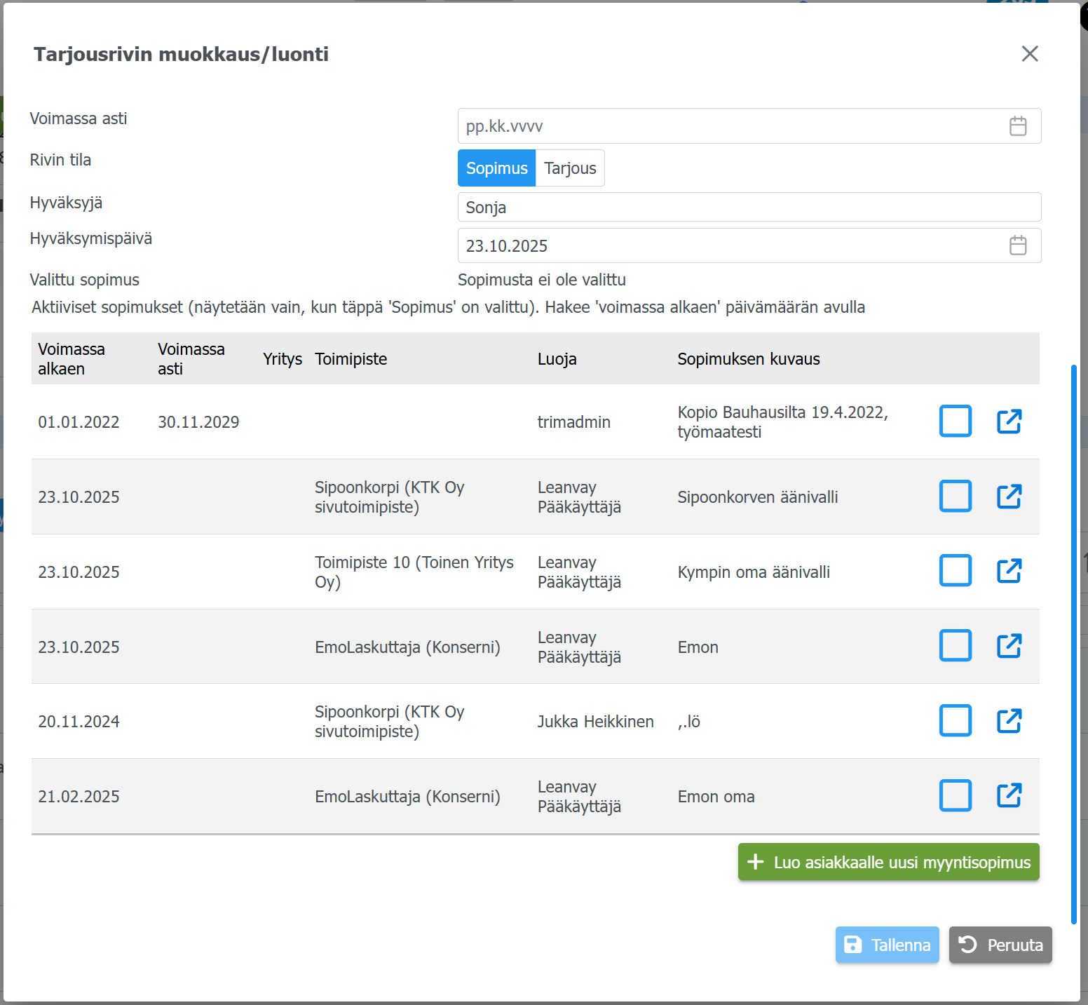Open calendar picker for Voimassa asti
This screenshot has width=1088, height=1005.
pos(1018,126)
